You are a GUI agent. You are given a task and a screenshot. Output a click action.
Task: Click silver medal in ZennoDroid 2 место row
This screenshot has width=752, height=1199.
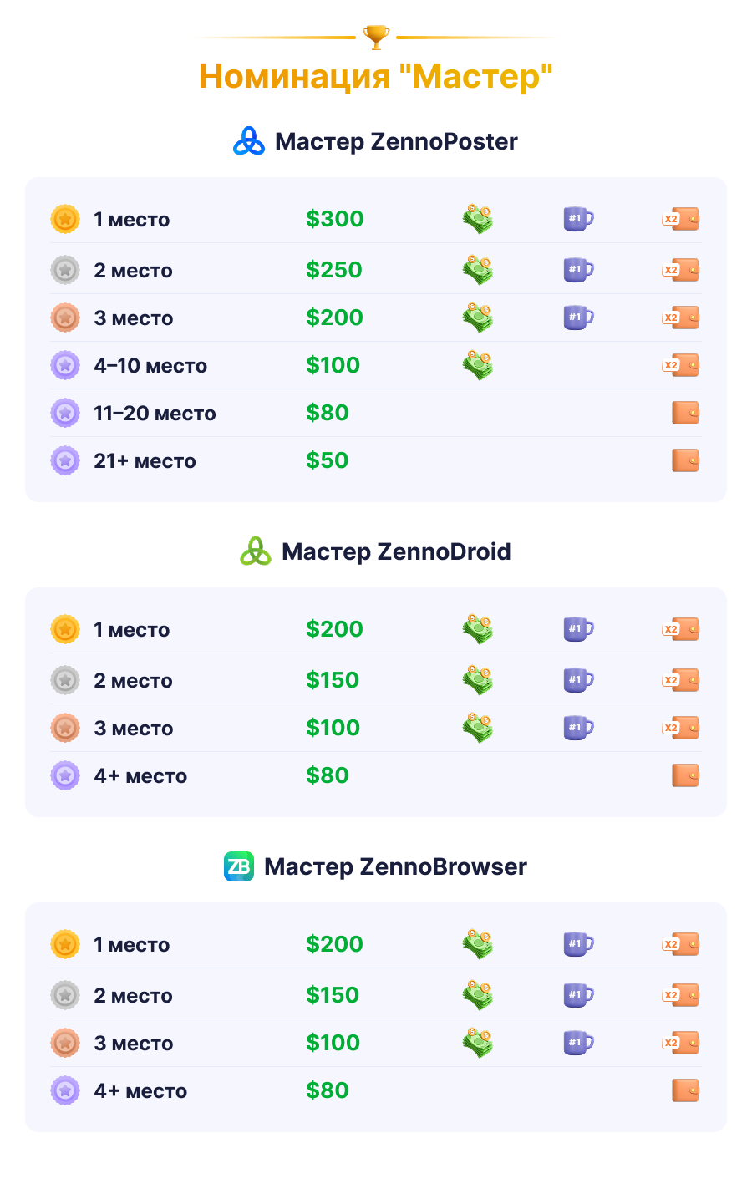(65, 680)
